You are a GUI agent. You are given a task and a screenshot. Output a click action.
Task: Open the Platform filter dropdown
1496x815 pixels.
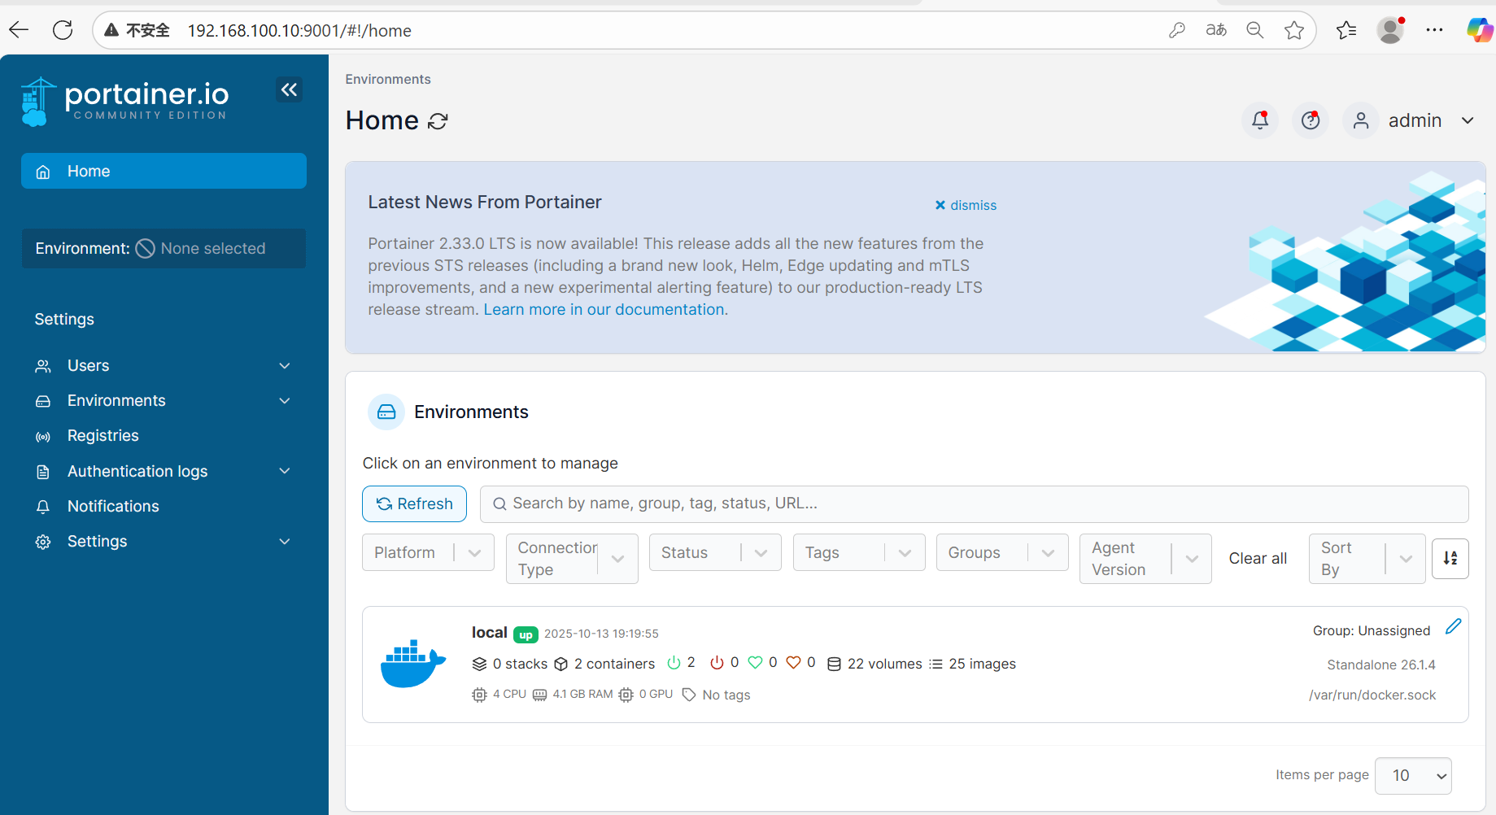pyautogui.click(x=428, y=553)
